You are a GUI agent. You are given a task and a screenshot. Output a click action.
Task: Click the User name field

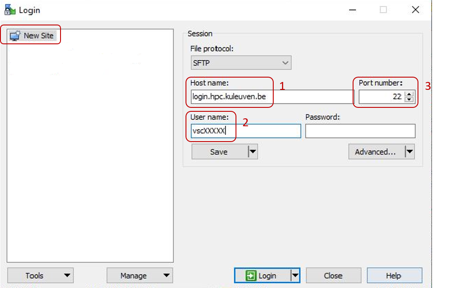(246, 131)
